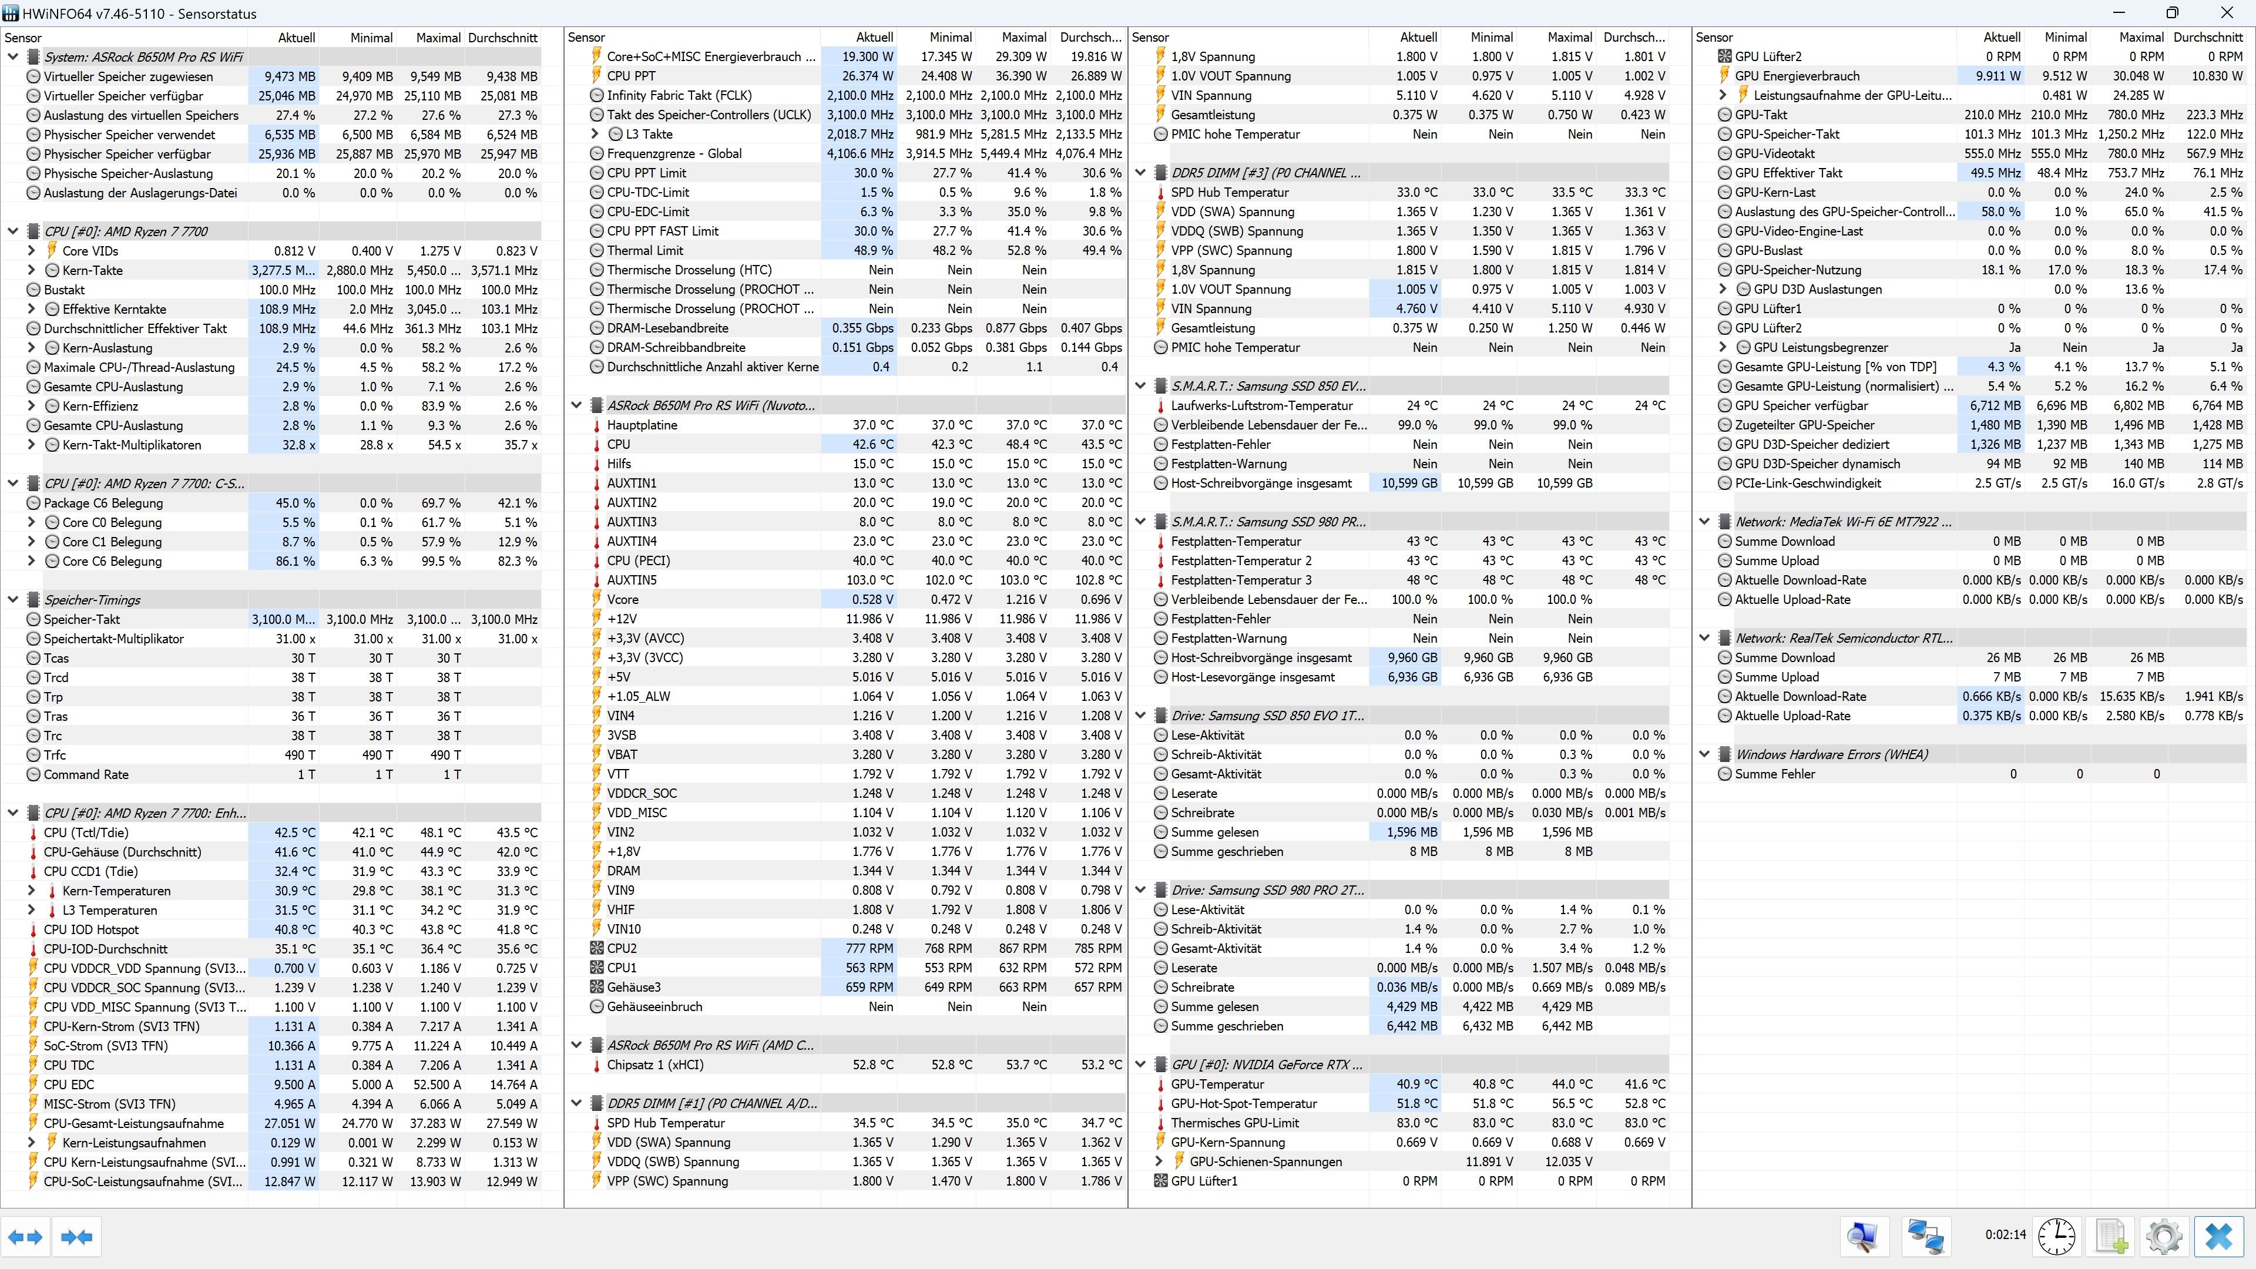Click the chip icon of Windows Hardware Errors
Image resolution: width=2256 pixels, height=1269 pixels.
(x=1724, y=754)
